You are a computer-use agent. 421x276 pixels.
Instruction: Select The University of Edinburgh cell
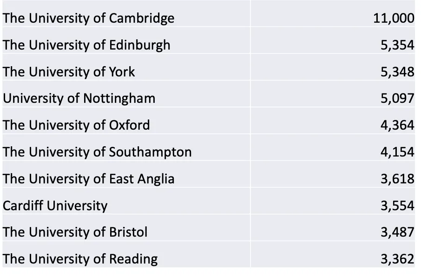(126, 40)
